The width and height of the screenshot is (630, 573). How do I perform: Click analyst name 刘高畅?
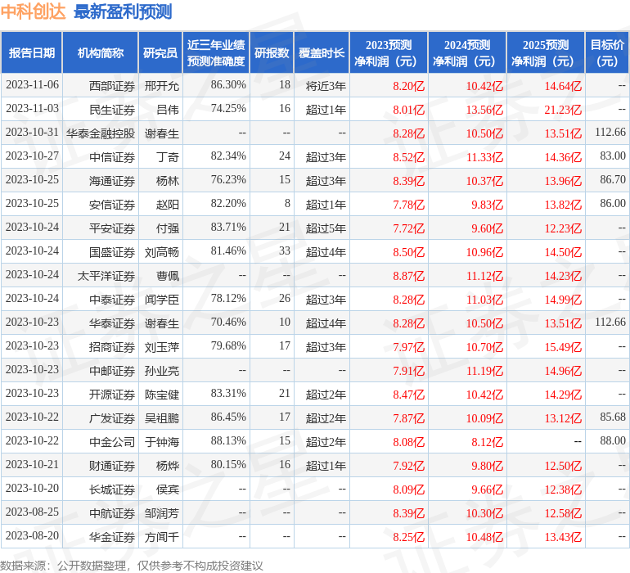pyautogui.click(x=161, y=252)
